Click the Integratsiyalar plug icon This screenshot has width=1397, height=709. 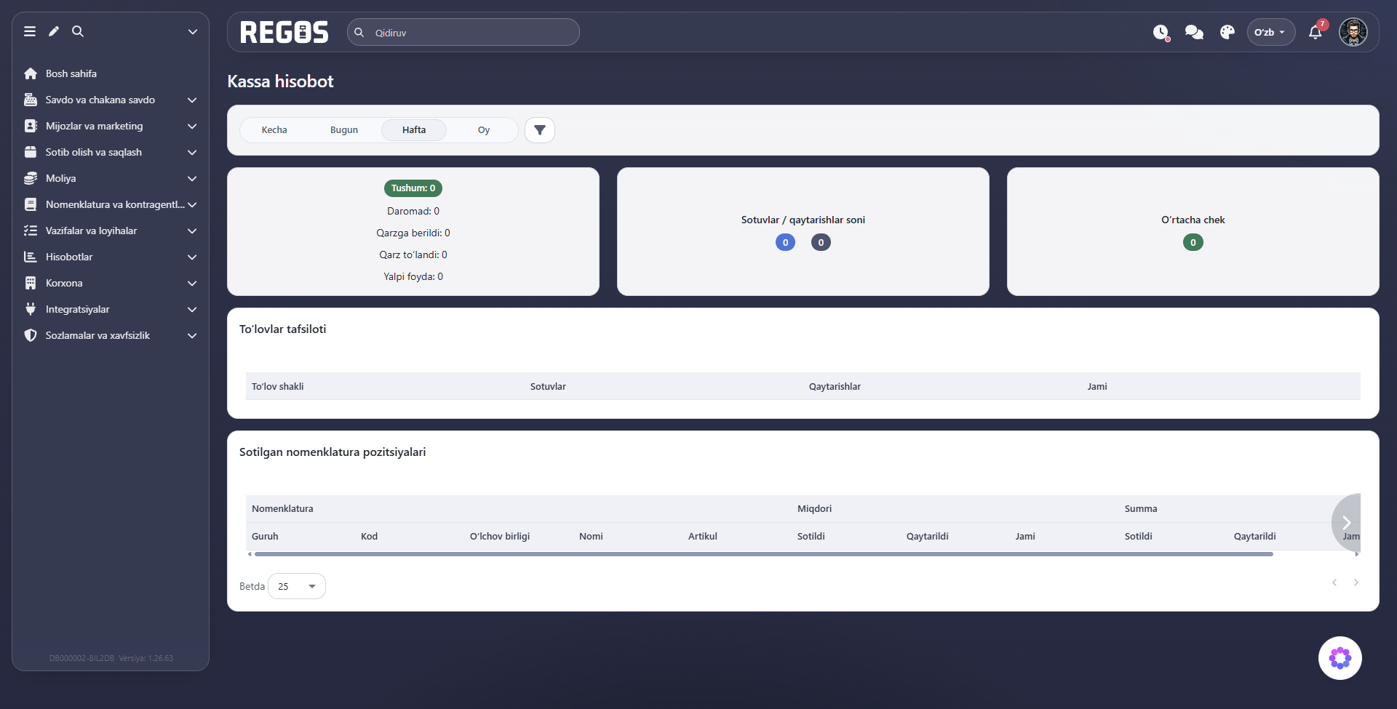31,309
